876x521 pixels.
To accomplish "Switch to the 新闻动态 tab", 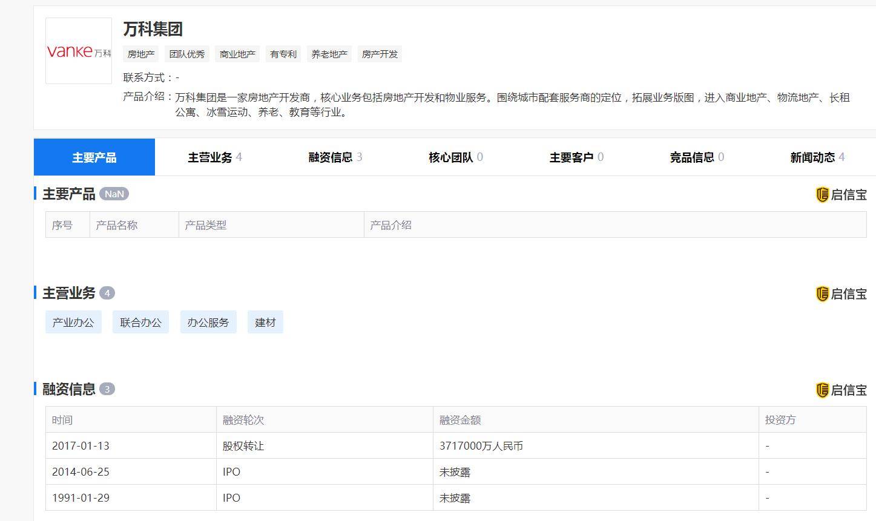I will pos(817,157).
